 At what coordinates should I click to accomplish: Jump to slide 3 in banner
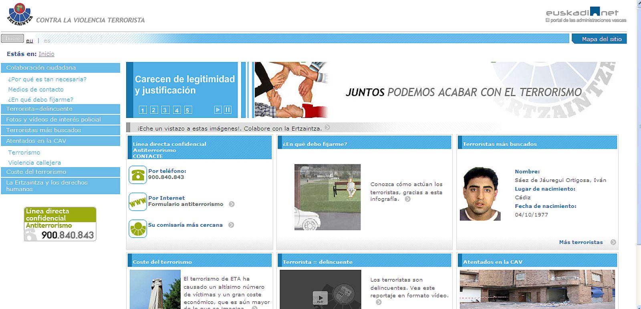coord(165,110)
